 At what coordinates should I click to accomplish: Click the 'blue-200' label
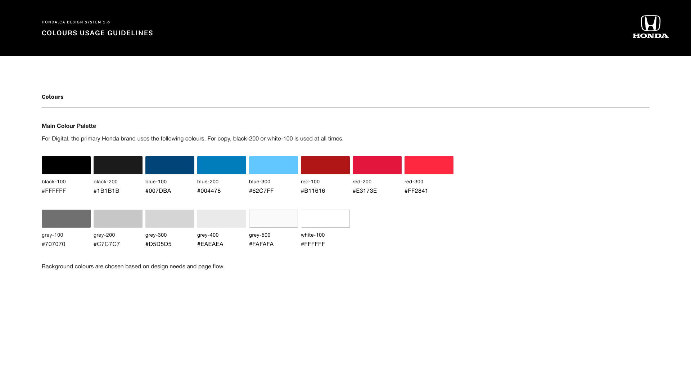click(208, 182)
